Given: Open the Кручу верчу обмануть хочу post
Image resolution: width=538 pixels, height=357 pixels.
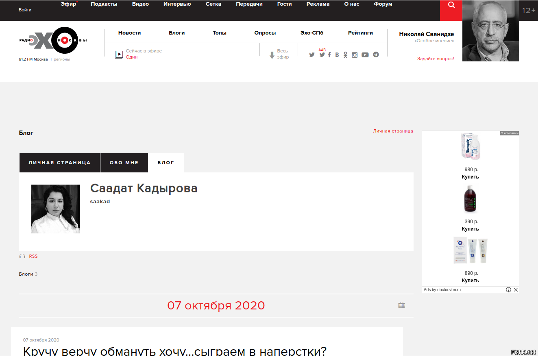Looking at the screenshot, I should point(175,351).
